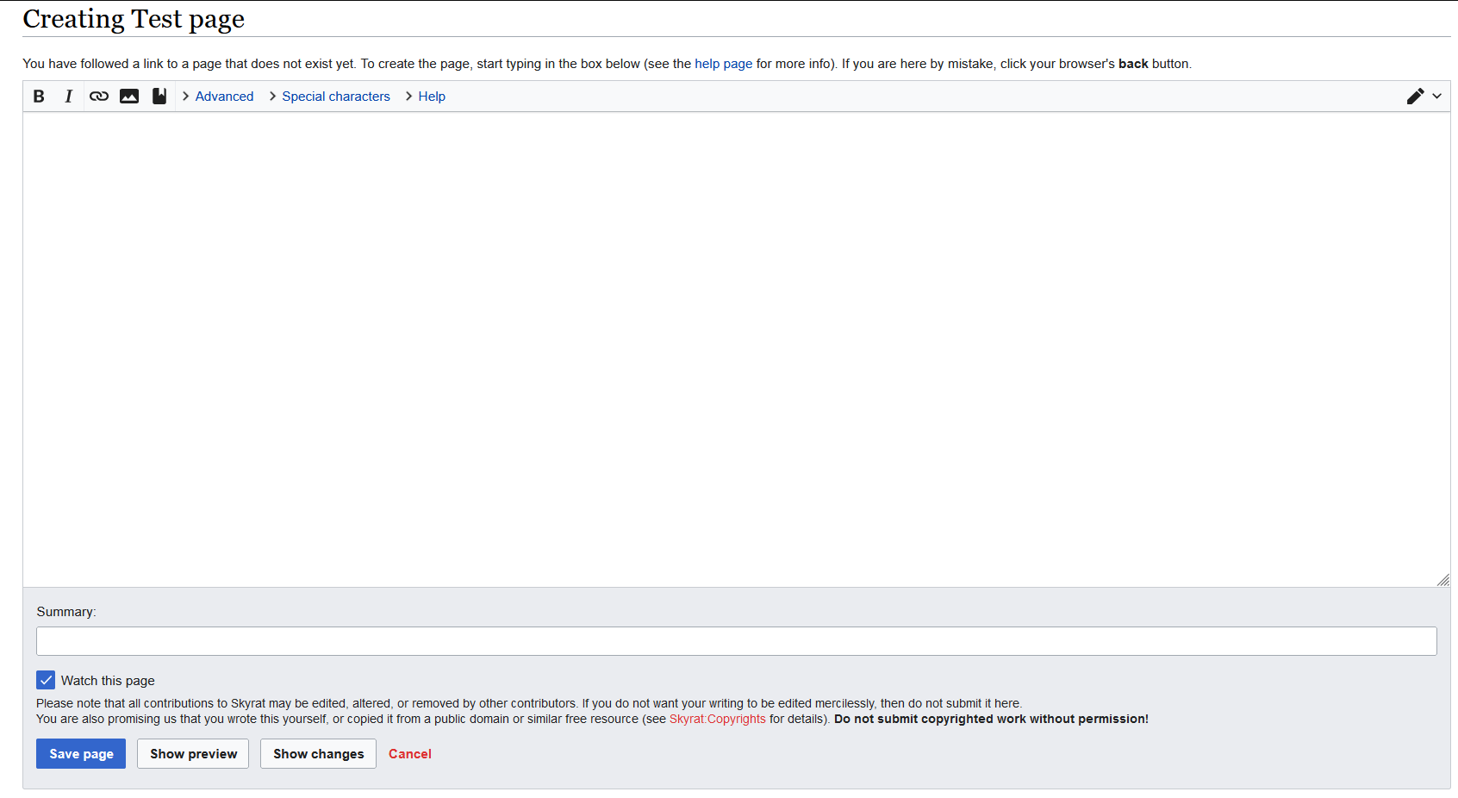
Task: Click the pencil editor-switch icon
Action: (1415, 97)
